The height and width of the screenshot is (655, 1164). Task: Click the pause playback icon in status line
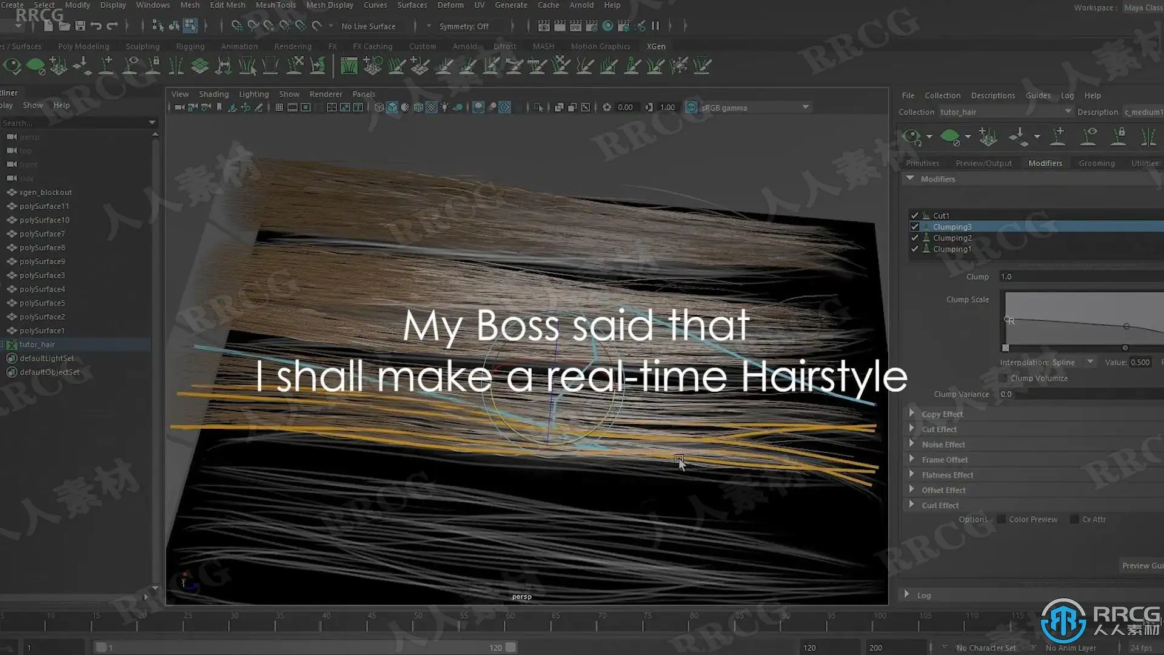[x=655, y=26]
